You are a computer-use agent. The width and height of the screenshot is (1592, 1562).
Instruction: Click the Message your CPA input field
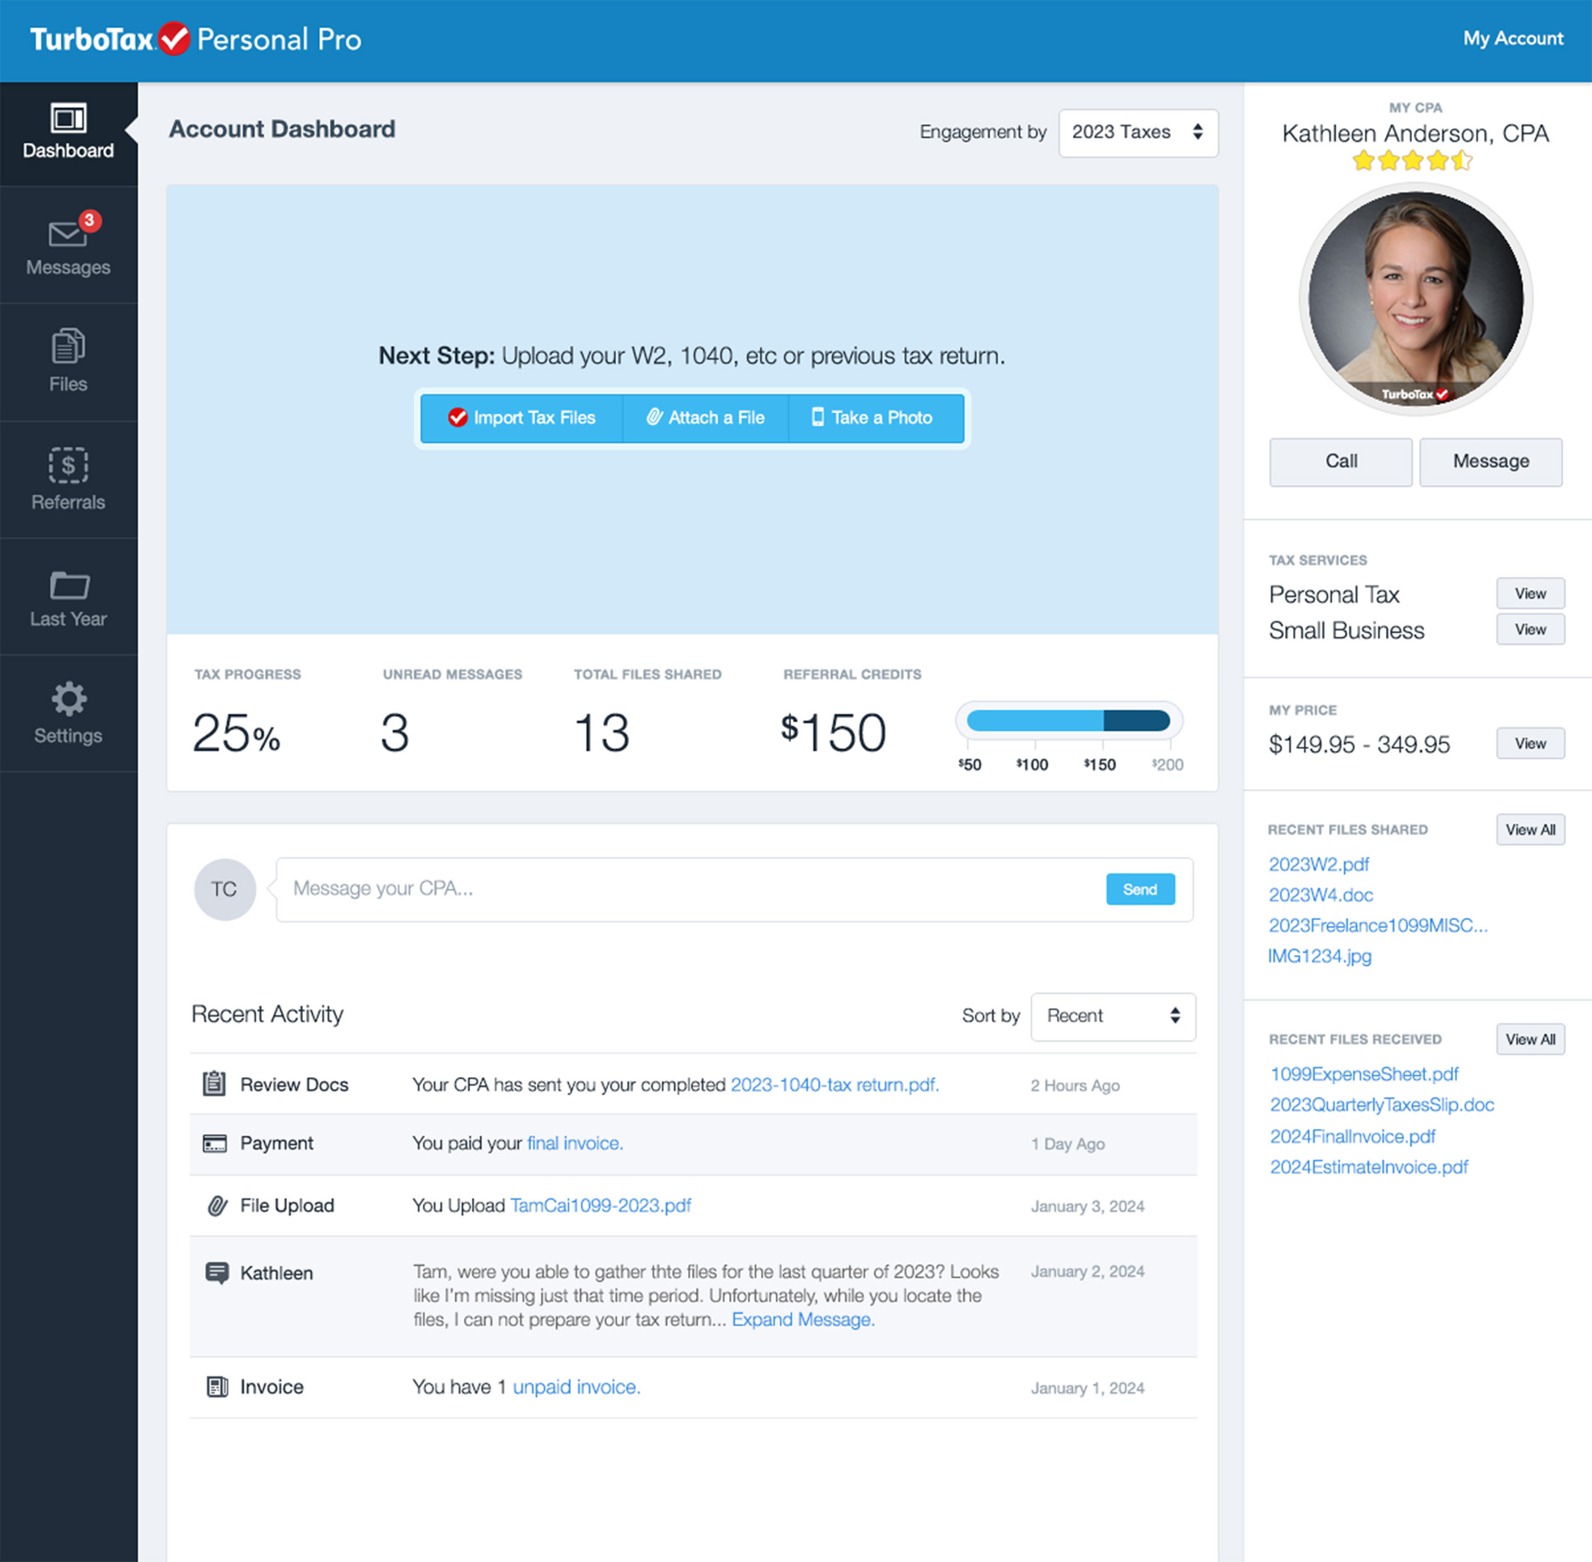(734, 889)
